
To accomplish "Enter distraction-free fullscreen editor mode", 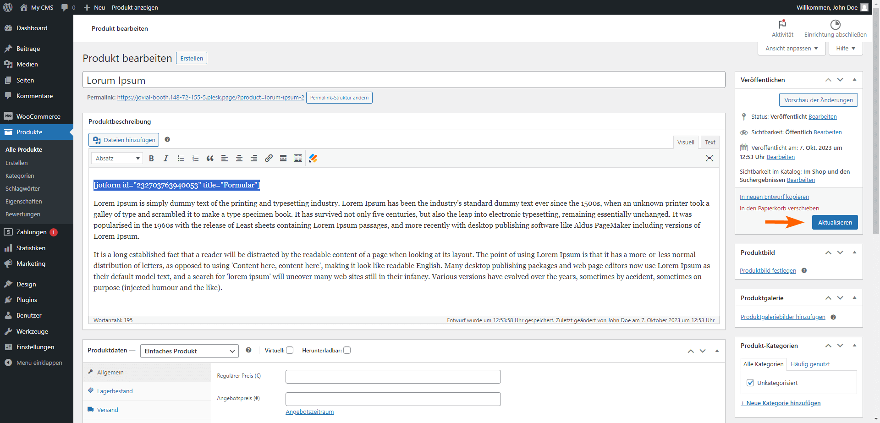I will tap(709, 158).
